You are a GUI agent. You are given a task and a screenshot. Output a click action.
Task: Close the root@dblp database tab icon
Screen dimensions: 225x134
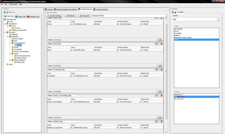[173, 12]
